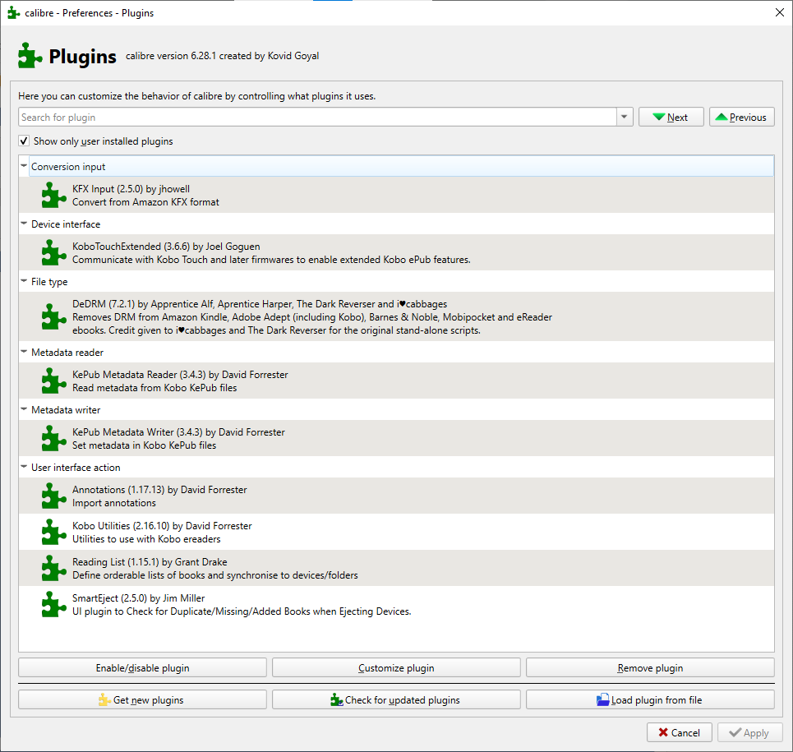Click 'Import annotations' description text
This screenshot has width=793, height=752.
point(114,503)
